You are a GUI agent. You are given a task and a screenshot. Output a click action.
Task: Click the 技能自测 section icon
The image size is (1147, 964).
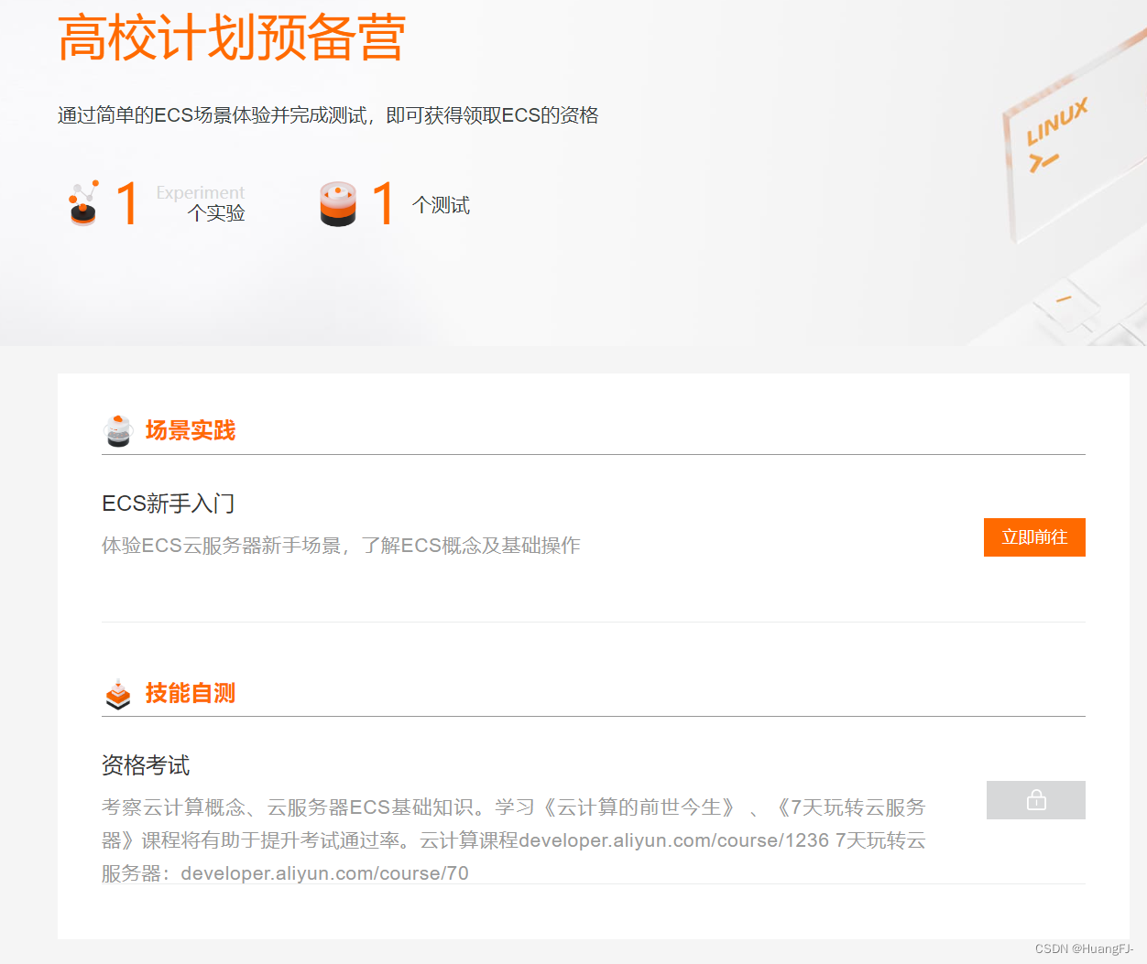tap(118, 694)
